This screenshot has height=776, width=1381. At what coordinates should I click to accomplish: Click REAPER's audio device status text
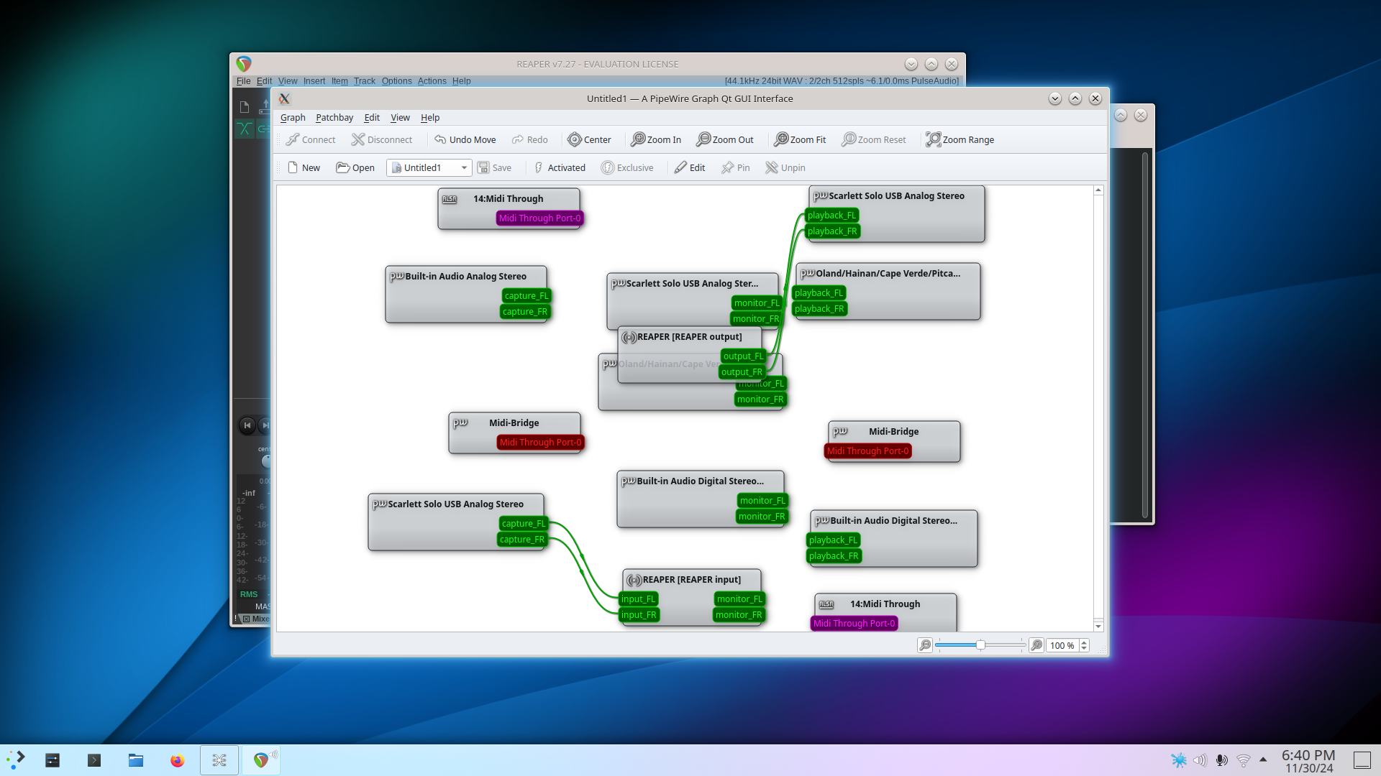[x=842, y=81]
